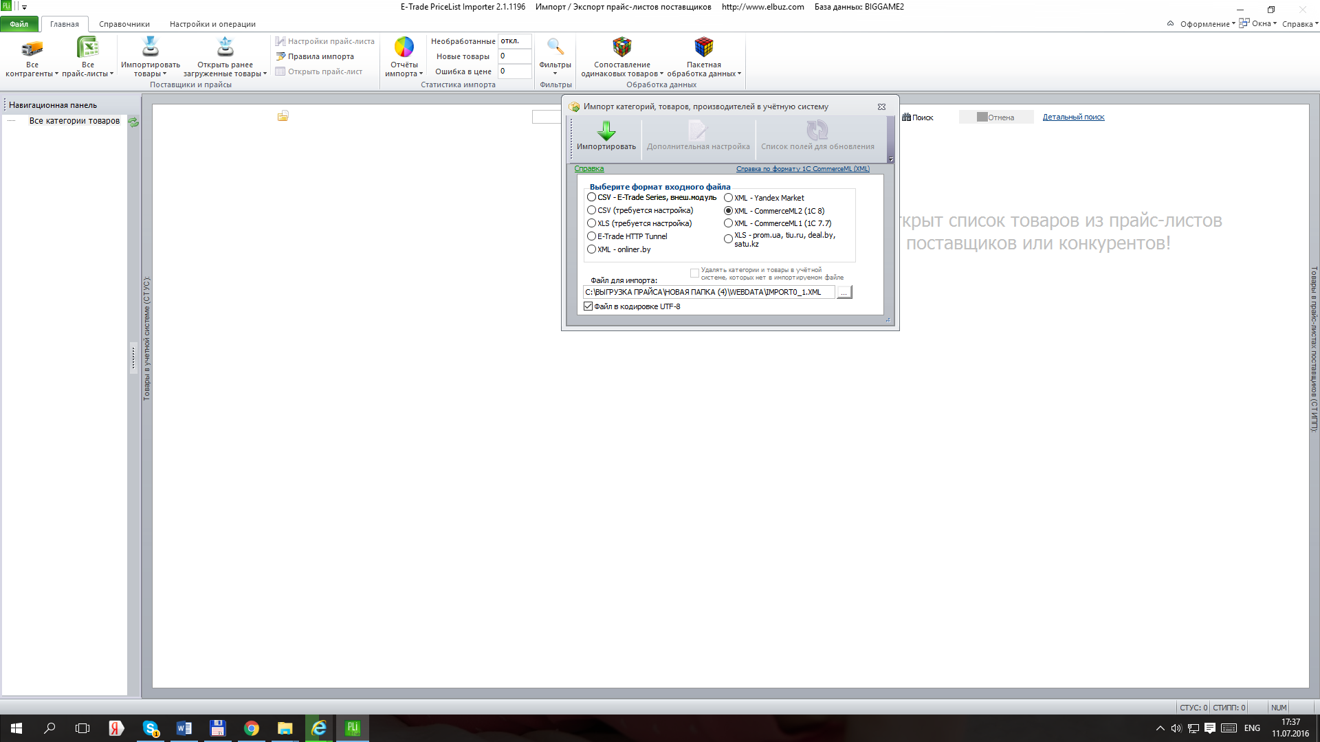The width and height of the screenshot is (1320, 742).
Task: Open Отчёты импорта from the ribbon
Action: pos(404,56)
